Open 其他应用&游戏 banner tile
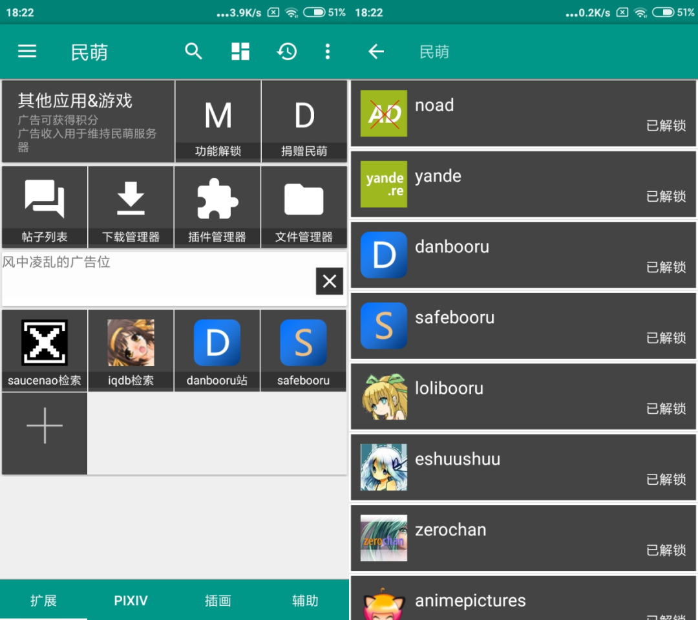Image resolution: width=698 pixels, height=620 pixels. click(88, 121)
